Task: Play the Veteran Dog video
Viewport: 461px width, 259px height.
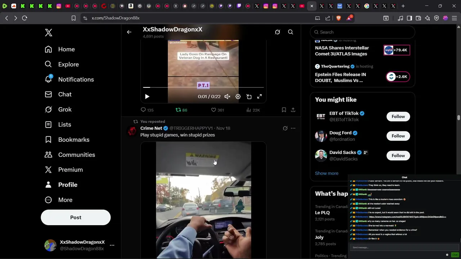Action: (x=147, y=96)
